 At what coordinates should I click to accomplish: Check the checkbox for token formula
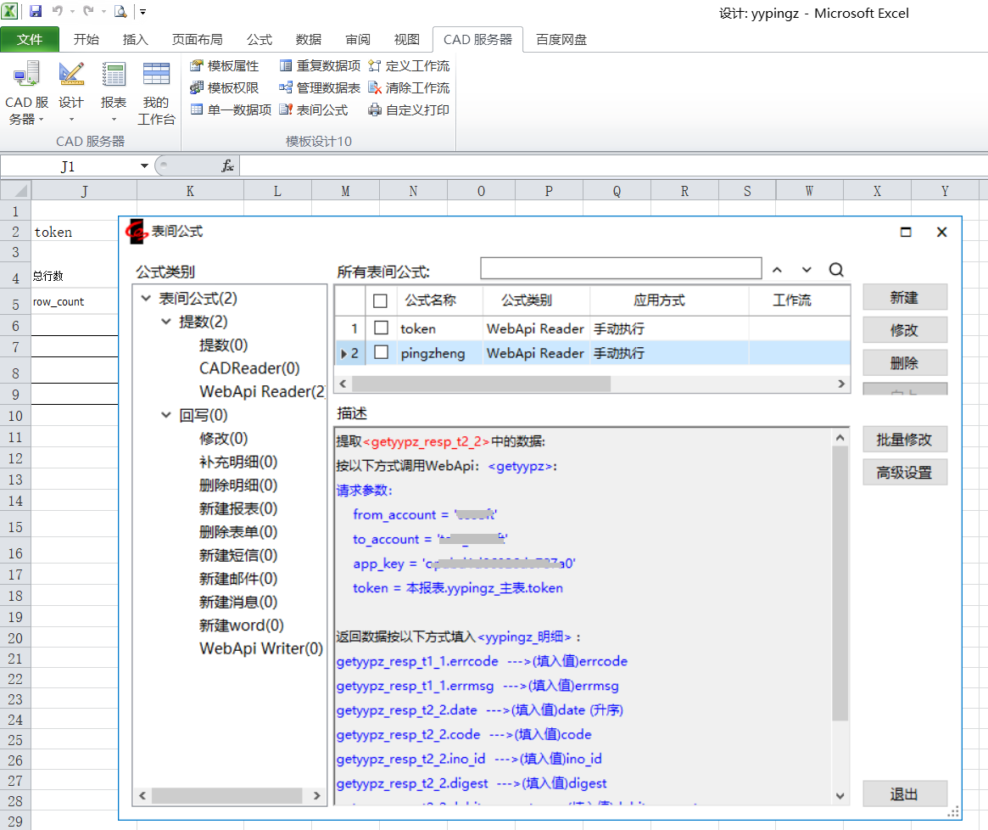382,328
